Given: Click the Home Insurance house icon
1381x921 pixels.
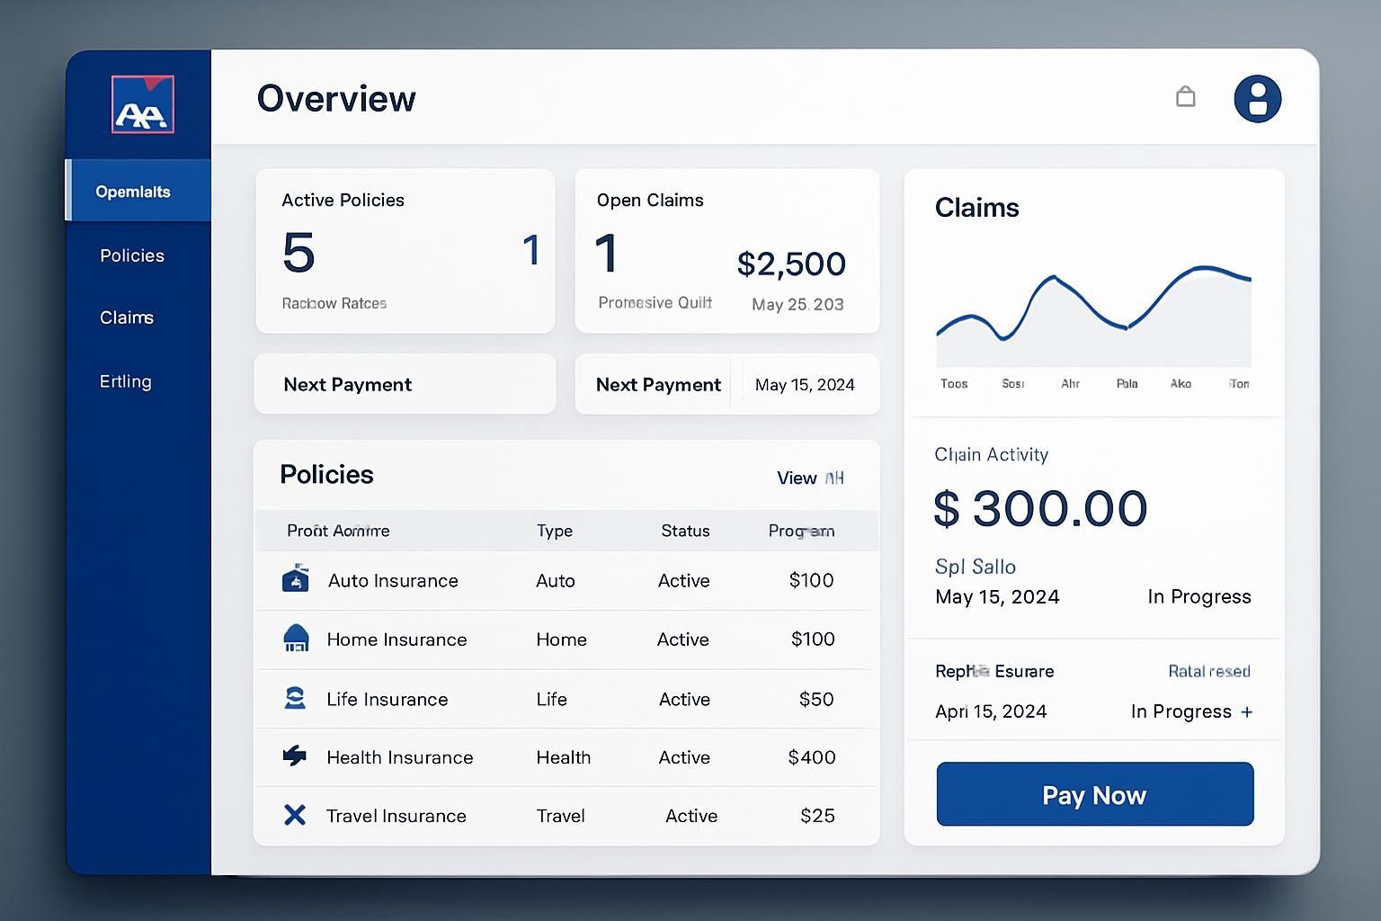Looking at the screenshot, I should (296, 639).
